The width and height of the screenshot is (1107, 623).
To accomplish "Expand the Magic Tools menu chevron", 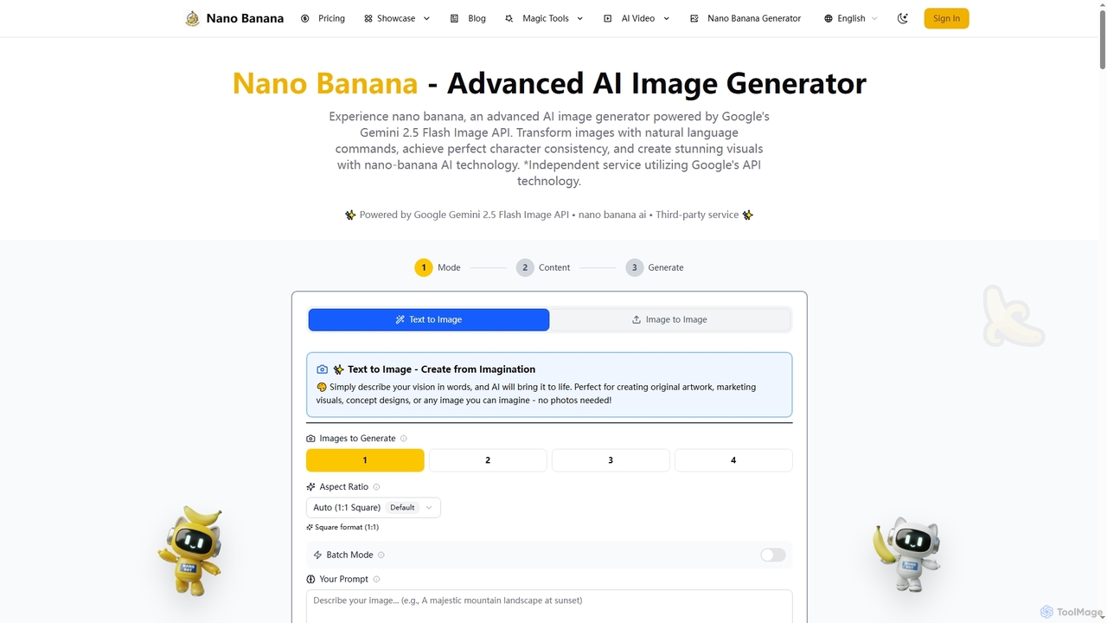I will [579, 18].
